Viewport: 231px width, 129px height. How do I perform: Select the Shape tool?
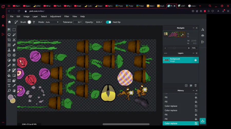click(14, 81)
